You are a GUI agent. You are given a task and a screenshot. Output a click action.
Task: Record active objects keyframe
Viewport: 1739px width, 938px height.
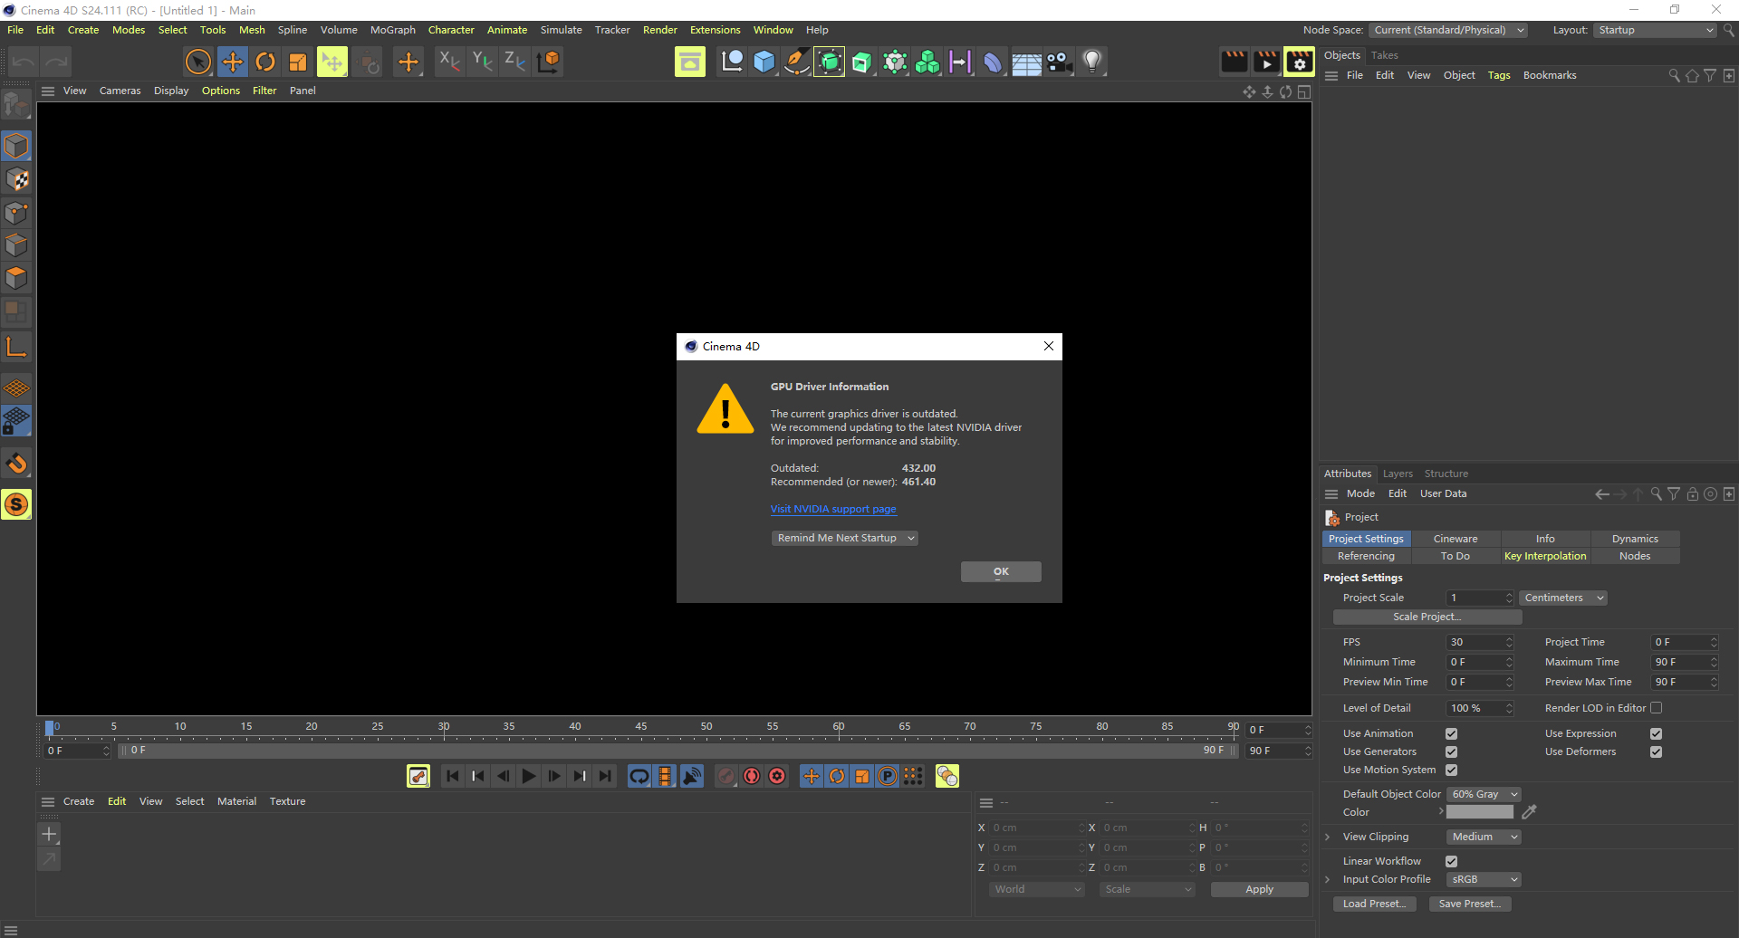[726, 776]
